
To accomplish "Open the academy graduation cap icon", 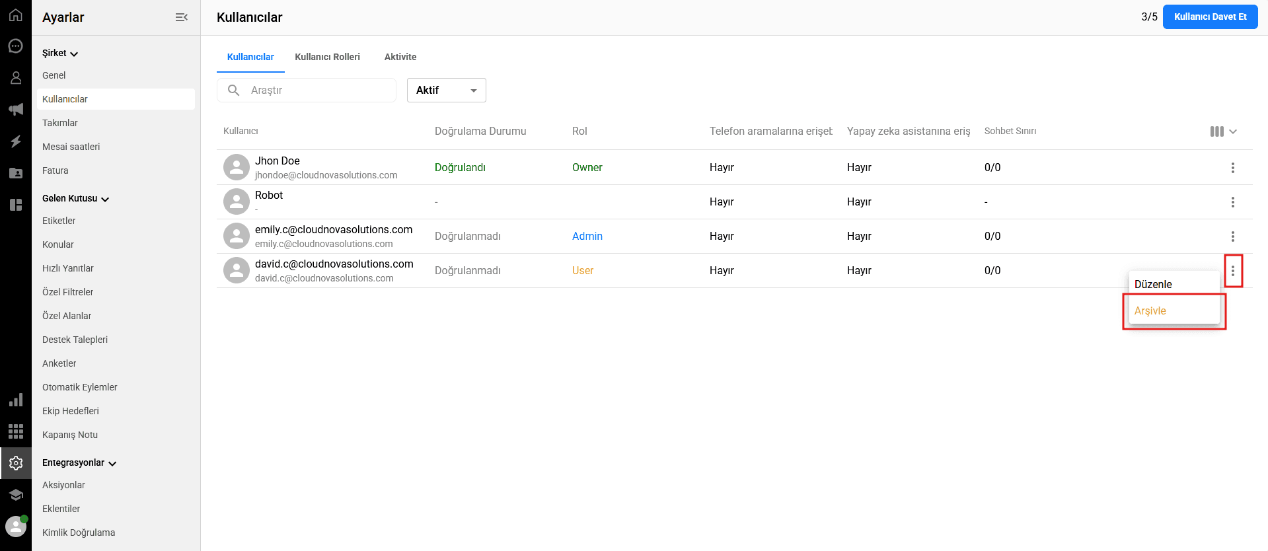I will (16, 495).
